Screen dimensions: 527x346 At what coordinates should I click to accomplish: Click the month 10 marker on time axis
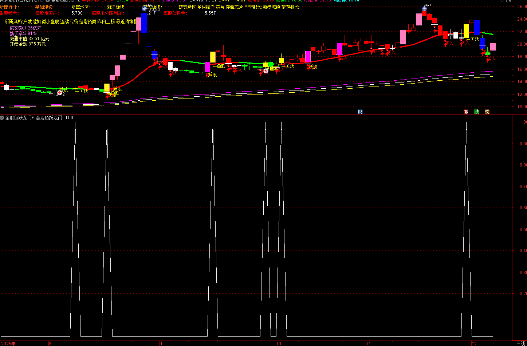279,343
